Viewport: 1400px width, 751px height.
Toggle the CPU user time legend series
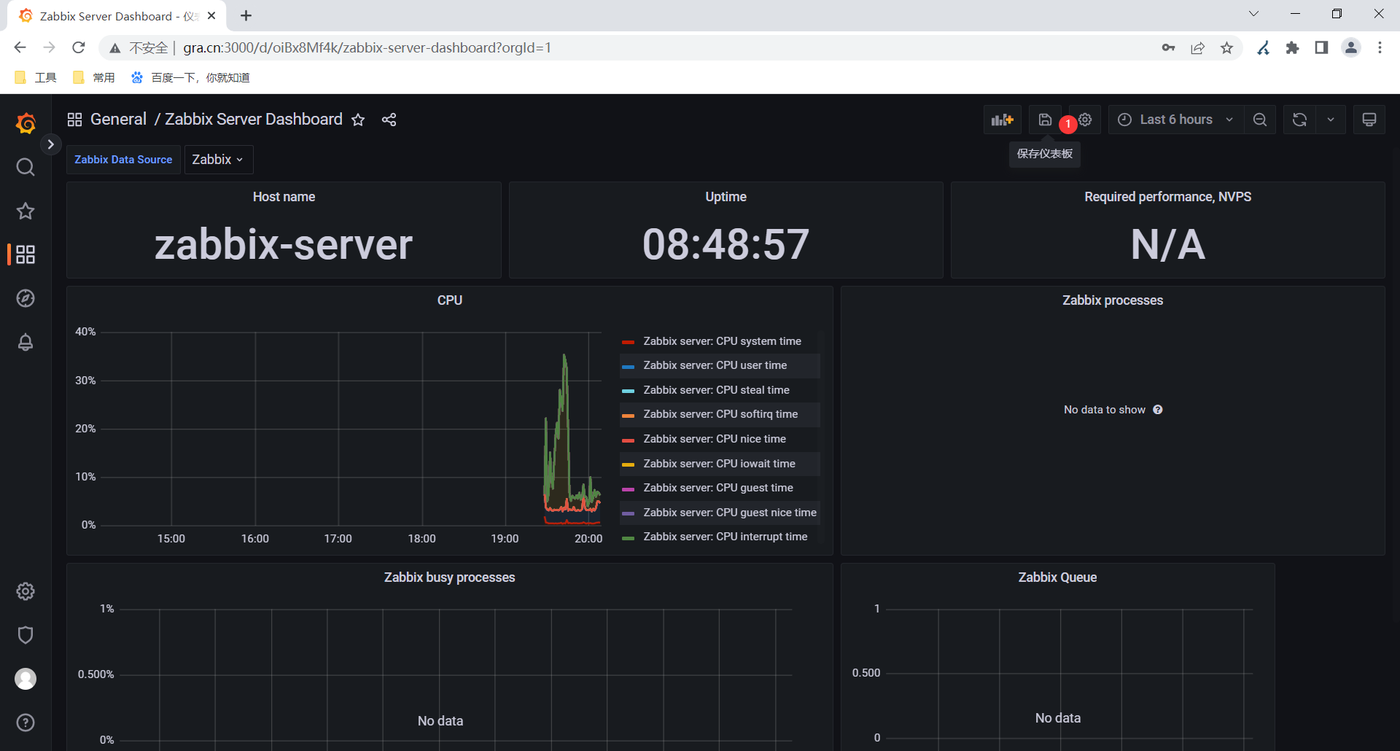715,365
